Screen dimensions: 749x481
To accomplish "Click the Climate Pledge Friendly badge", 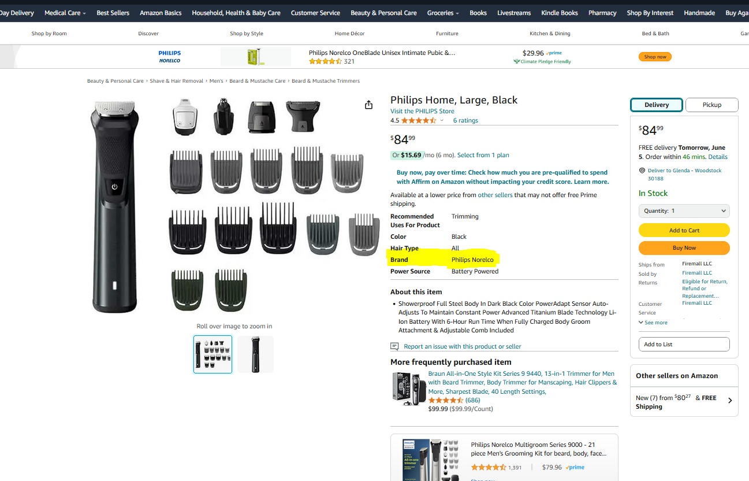I will (x=542, y=61).
